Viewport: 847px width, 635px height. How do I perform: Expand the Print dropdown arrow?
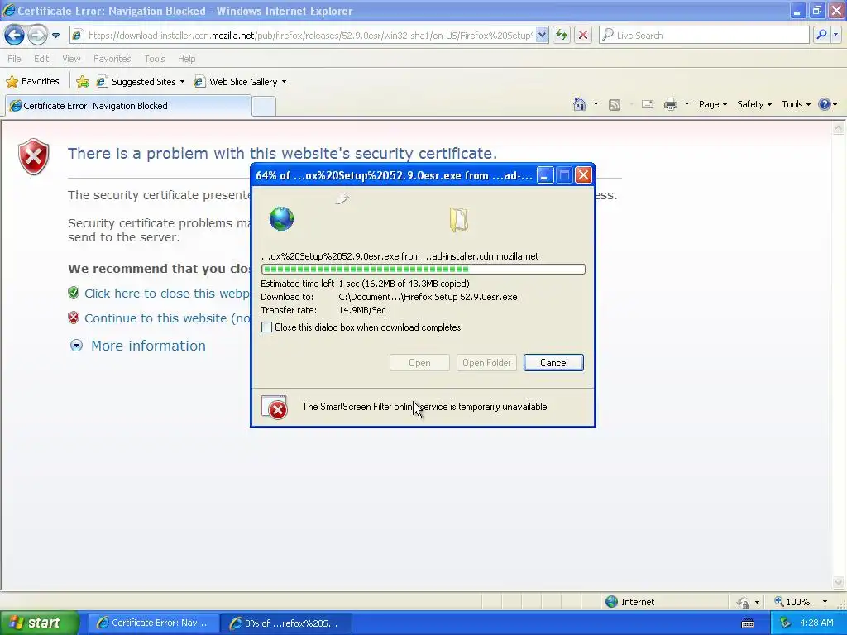[x=687, y=104]
